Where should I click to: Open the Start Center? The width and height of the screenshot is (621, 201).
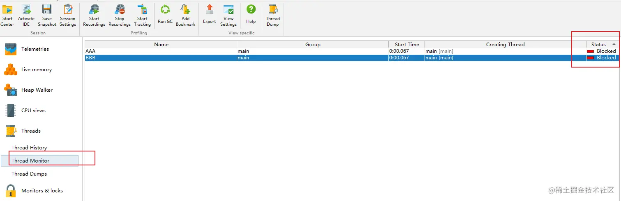[7, 16]
